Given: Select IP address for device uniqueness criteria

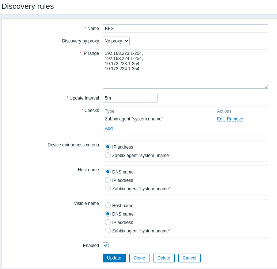Looking at the screenshot, I should [x=108, y=147].
